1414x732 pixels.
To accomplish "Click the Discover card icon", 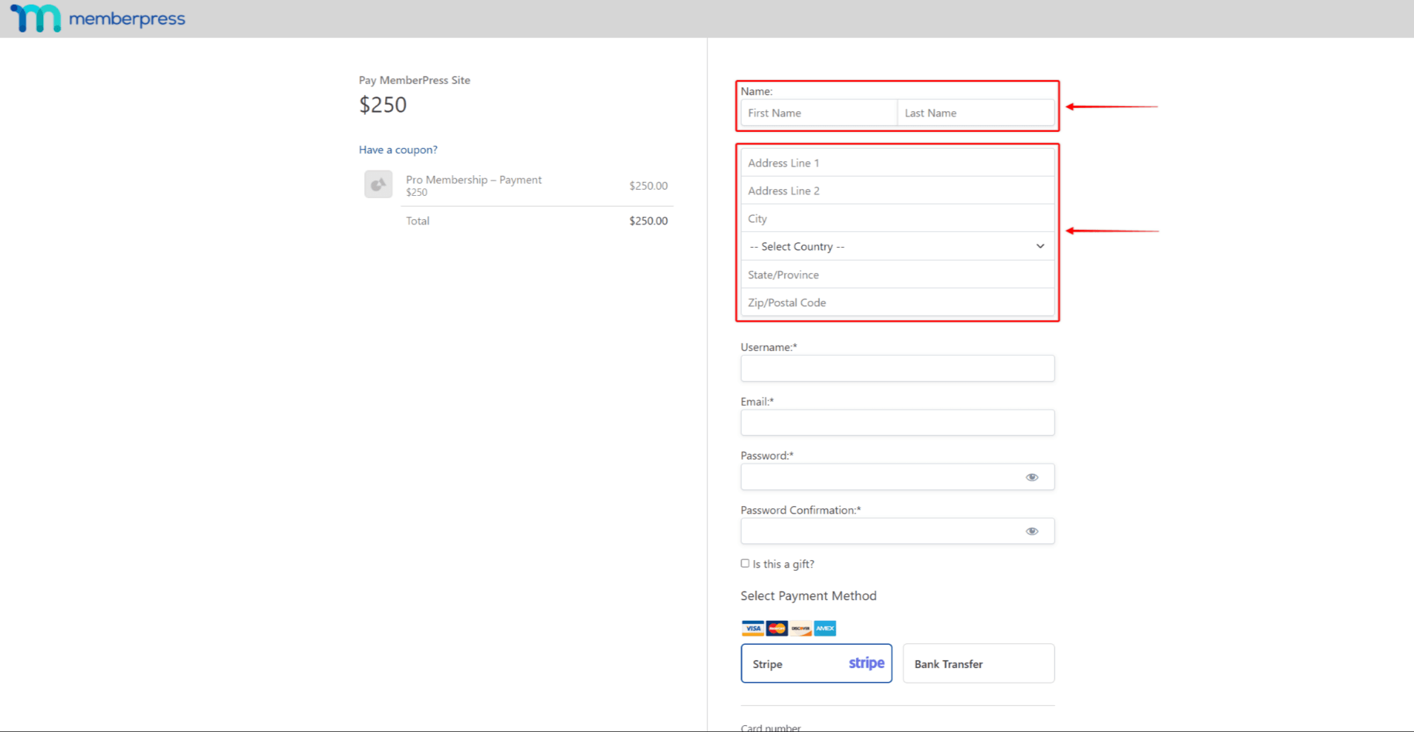I will 800,629.
